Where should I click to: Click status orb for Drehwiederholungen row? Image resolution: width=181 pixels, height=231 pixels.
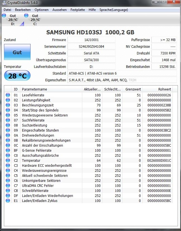8,135
